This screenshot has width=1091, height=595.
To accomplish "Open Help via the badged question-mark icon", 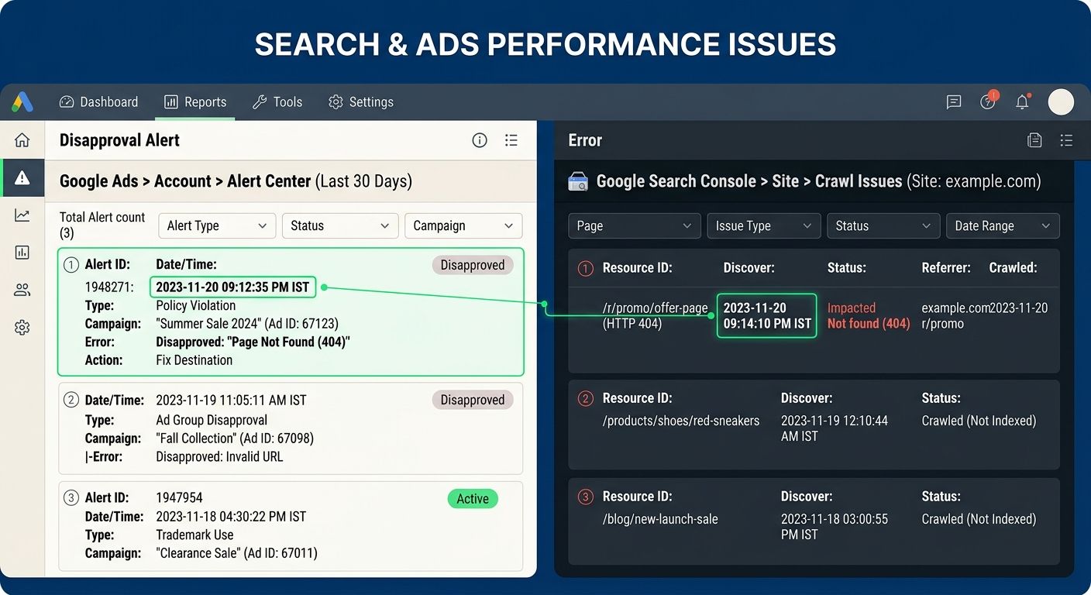I will click(x=987, y=101).
